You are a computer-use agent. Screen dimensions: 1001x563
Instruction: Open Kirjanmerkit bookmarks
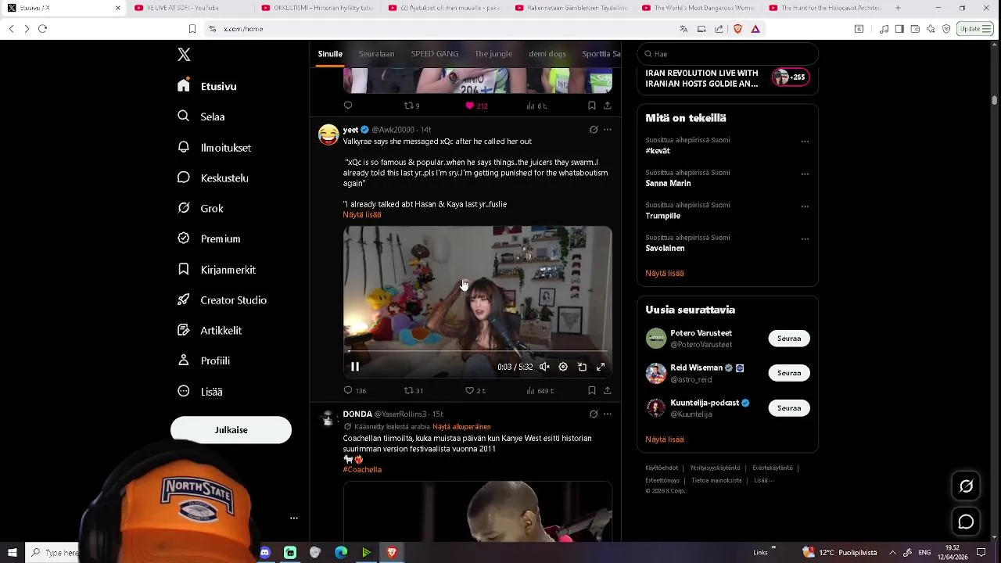(217, 269)
